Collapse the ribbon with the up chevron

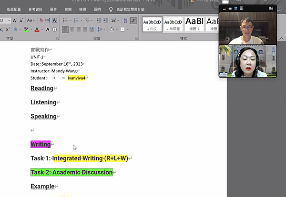[281, 39]
